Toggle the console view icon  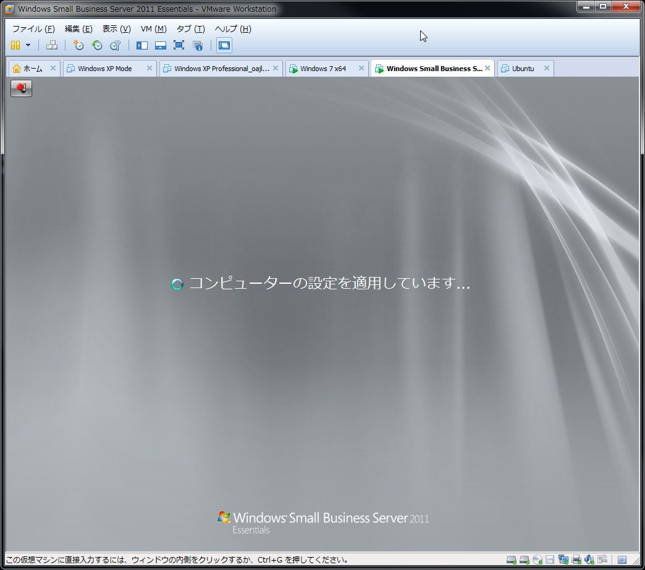click(x=224, y=45)
